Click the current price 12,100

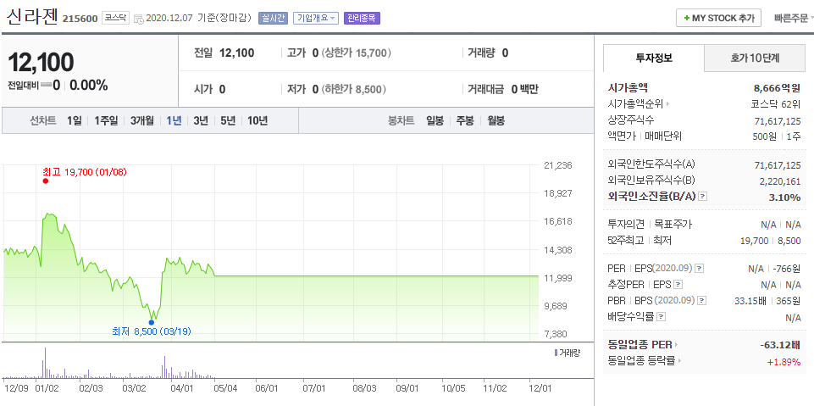[x=41, y=63]
